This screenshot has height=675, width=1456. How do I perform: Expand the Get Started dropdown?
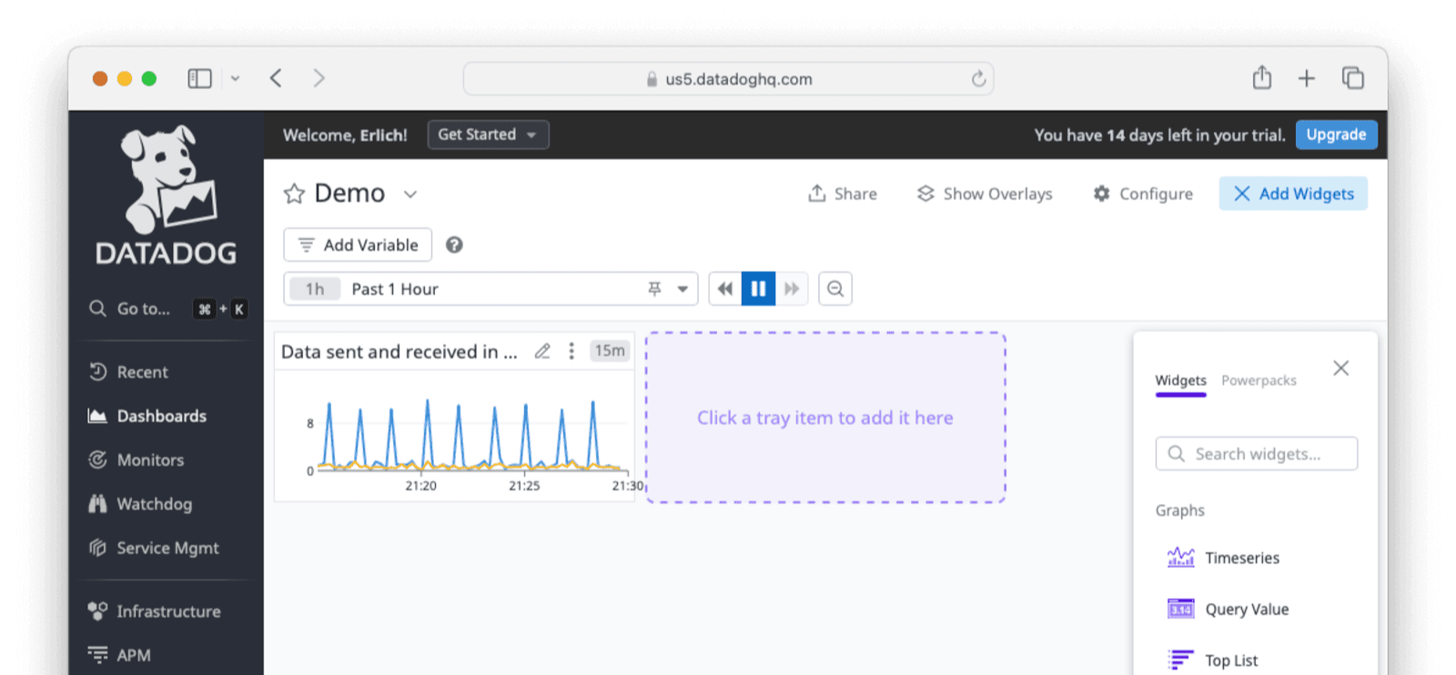[488, 135]
